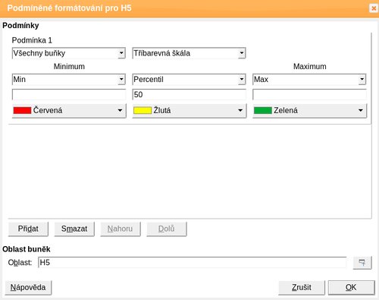This screenshot has height=300, width=379.
Task: Expand the Min type dropdown
Action: point(69,80)
